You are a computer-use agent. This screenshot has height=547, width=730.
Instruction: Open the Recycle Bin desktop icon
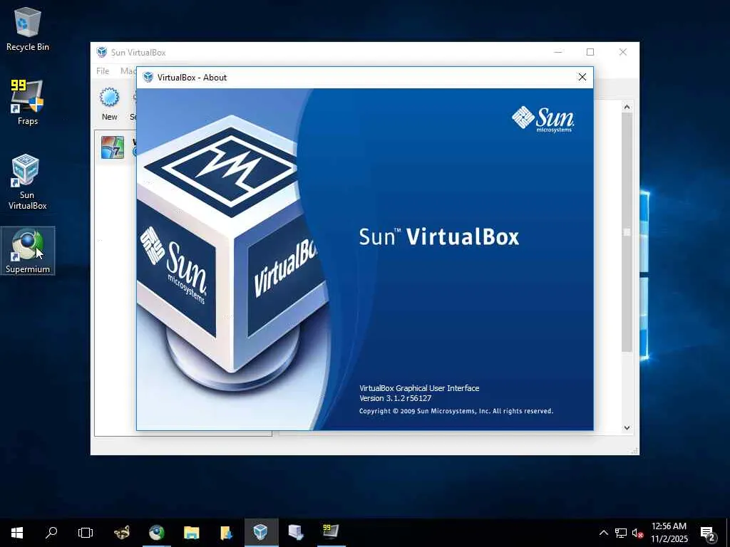coord(28,28)
